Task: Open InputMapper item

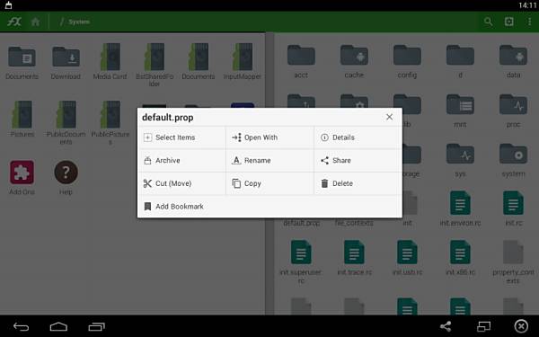Action: (243, 62)
